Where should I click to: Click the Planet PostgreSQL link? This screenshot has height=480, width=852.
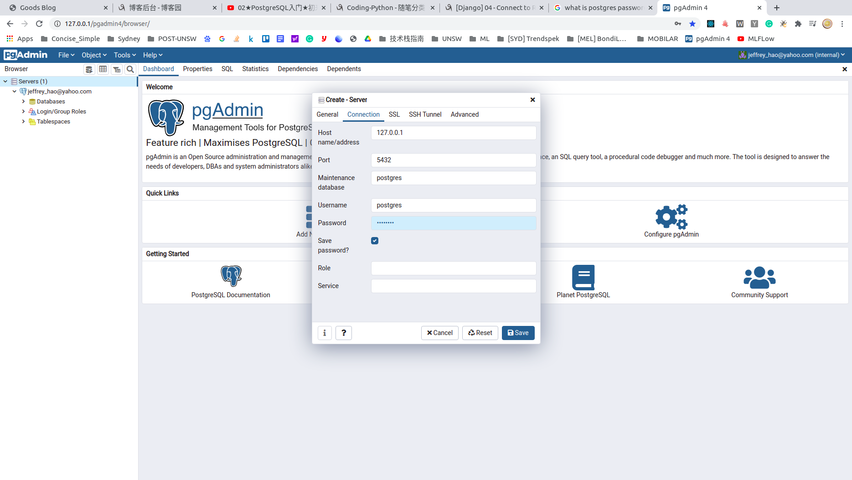583,295
